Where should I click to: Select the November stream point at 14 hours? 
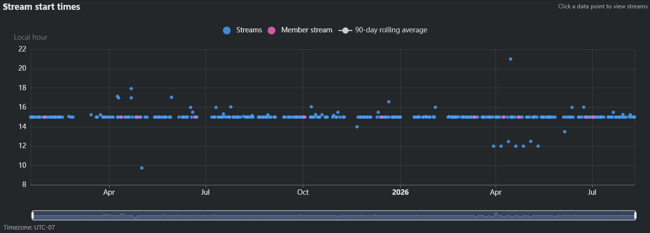(x=357, y=127)
